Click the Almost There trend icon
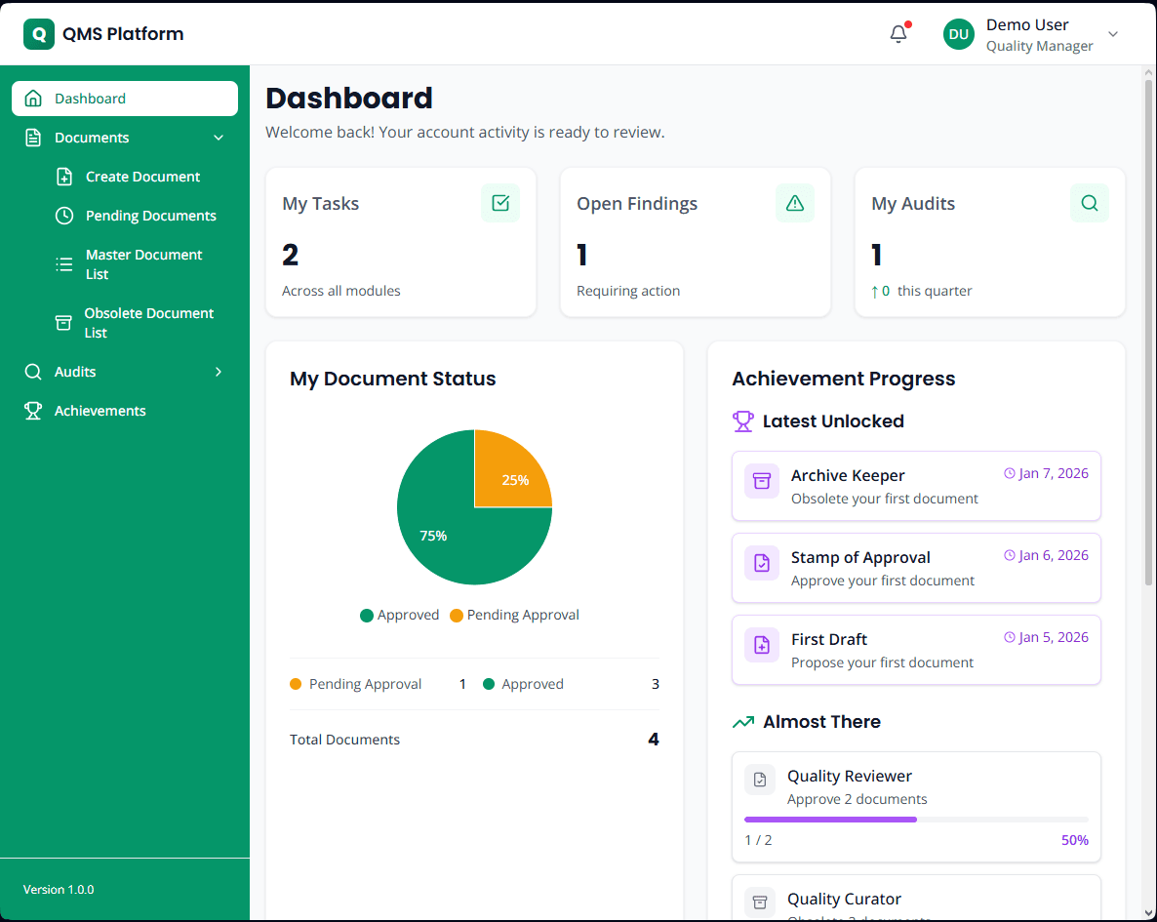1157x922 pixels. [743, 722]
